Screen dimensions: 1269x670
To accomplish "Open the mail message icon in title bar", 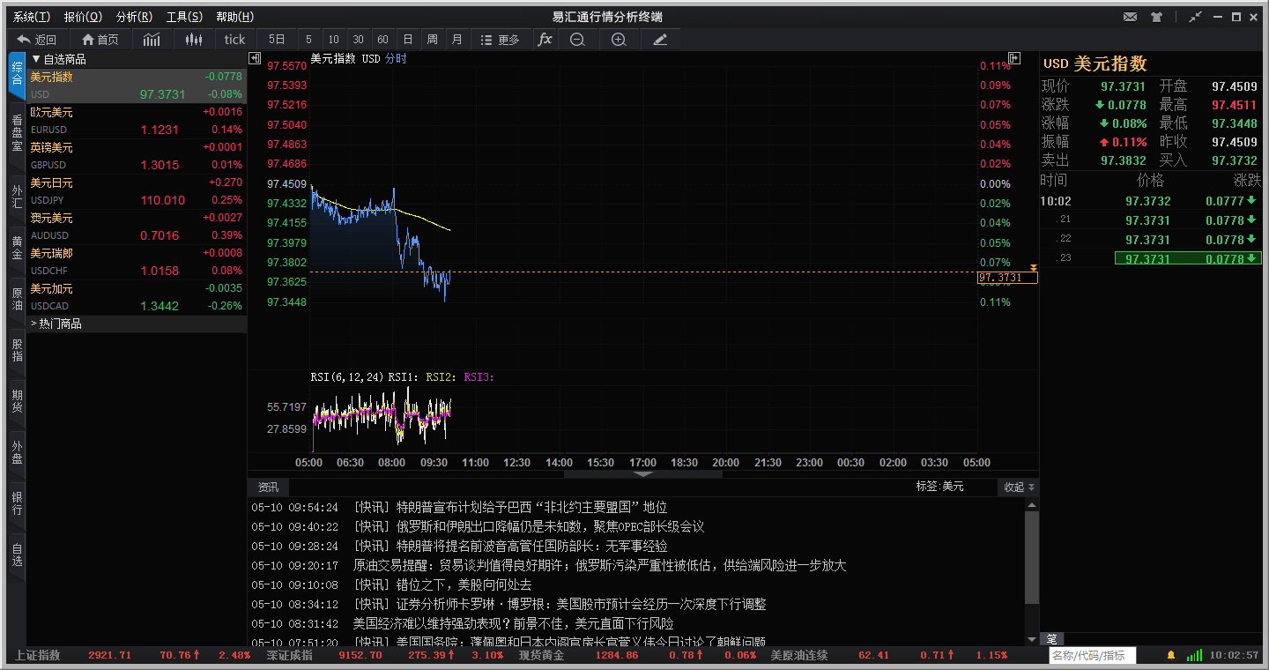I will (1130, 17).
